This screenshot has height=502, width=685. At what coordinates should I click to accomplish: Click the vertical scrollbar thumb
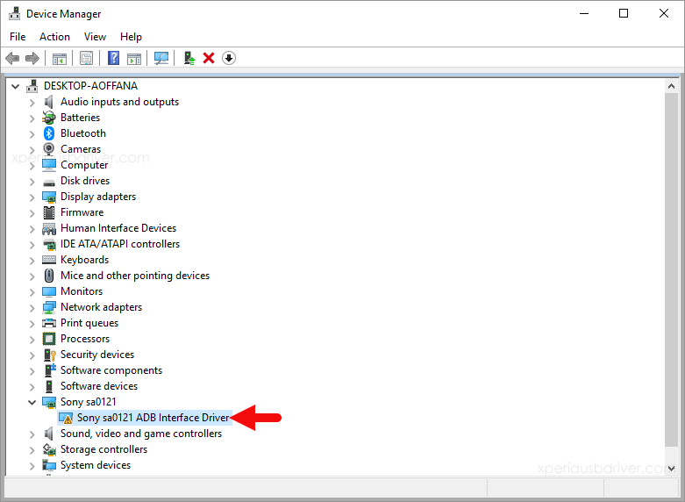pos(672,269)
